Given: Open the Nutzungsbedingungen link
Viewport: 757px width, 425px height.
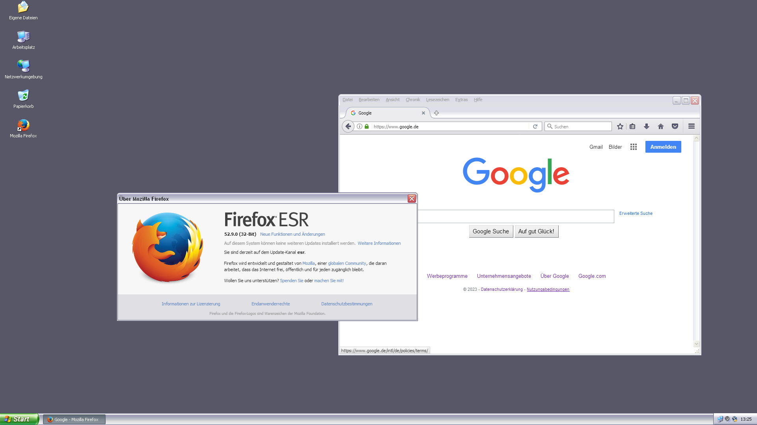Looking at the screenshot, I should click(548, 289).
